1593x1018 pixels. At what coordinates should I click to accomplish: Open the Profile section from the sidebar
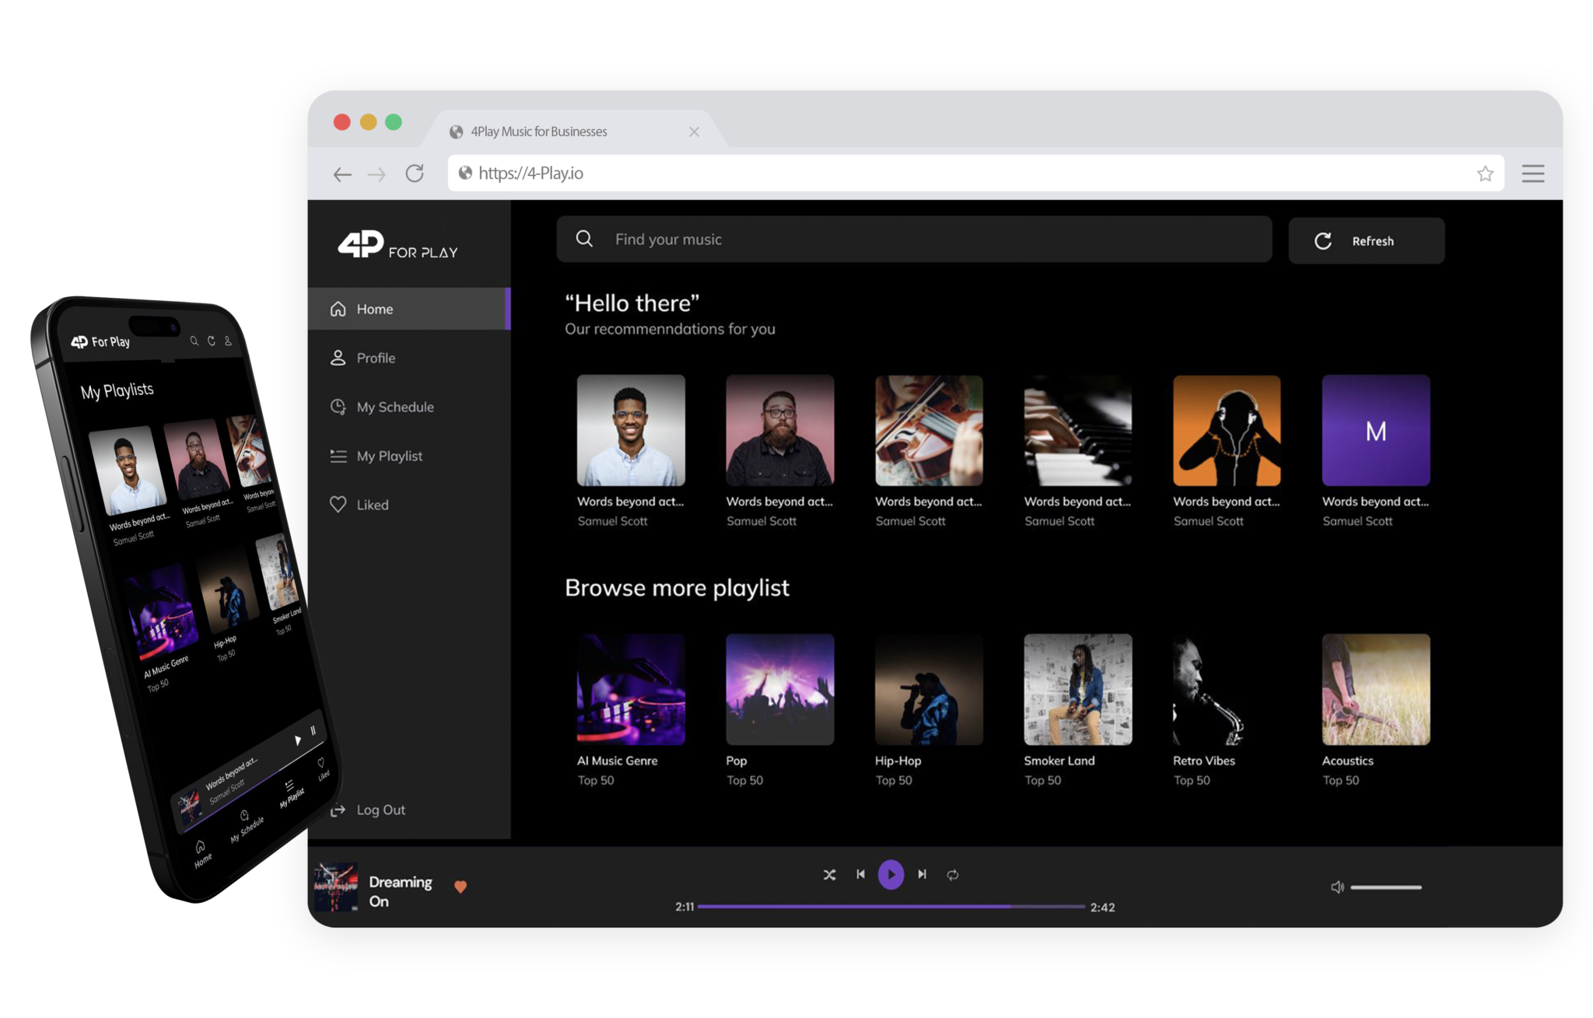click(x=376, y=358)
